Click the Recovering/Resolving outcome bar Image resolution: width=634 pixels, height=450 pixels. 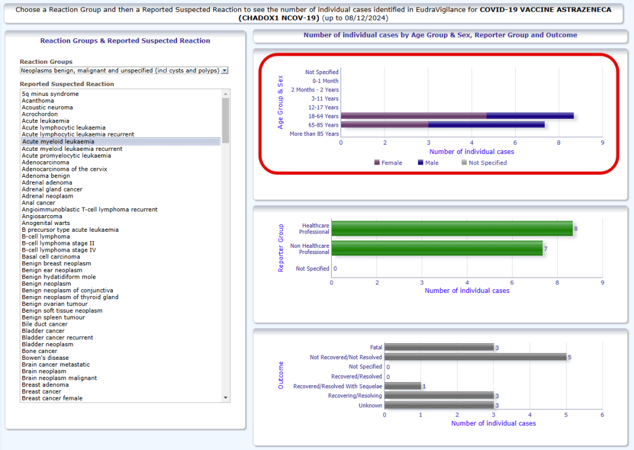click(439, 396)
